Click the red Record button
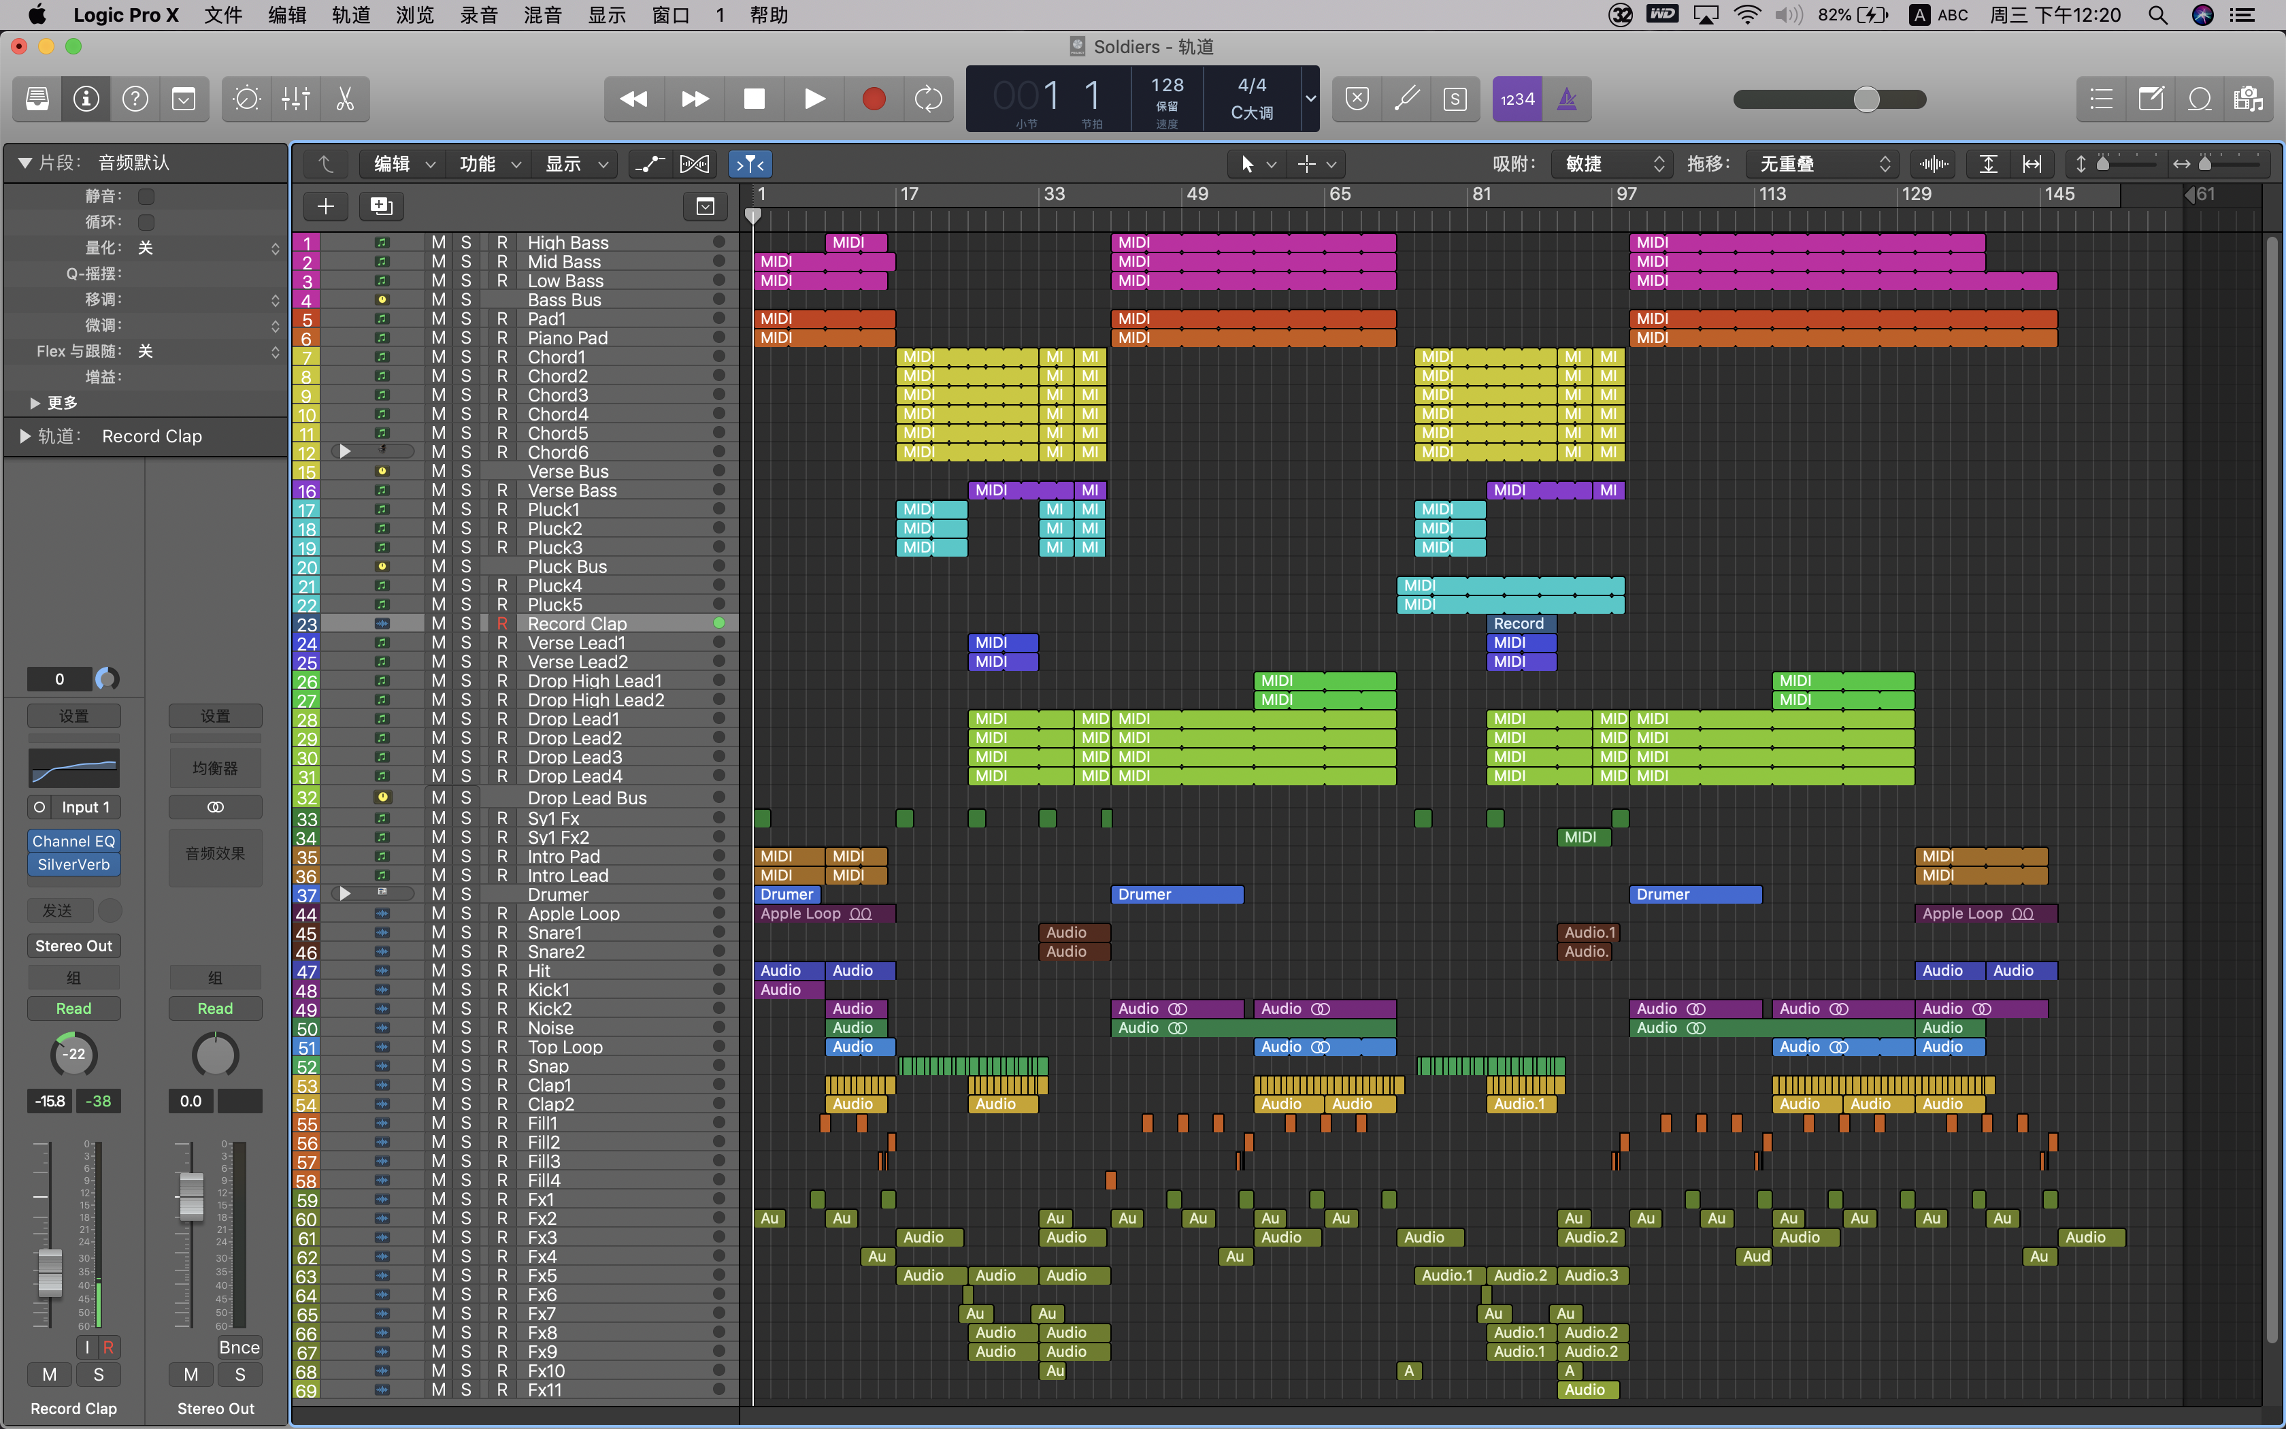The image size is (2286, 1429). 874,98
